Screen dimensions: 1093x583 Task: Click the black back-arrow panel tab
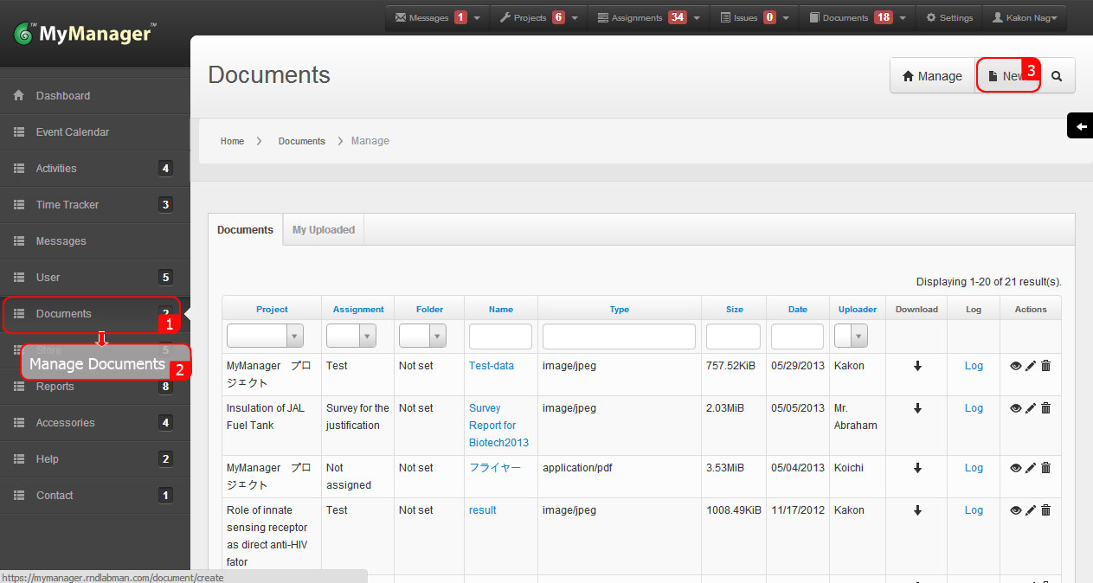coord(1080,126)
